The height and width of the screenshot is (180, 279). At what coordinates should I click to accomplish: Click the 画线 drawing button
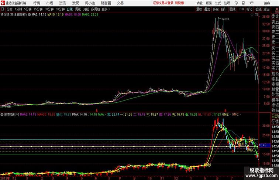click(x=232, y=9)
